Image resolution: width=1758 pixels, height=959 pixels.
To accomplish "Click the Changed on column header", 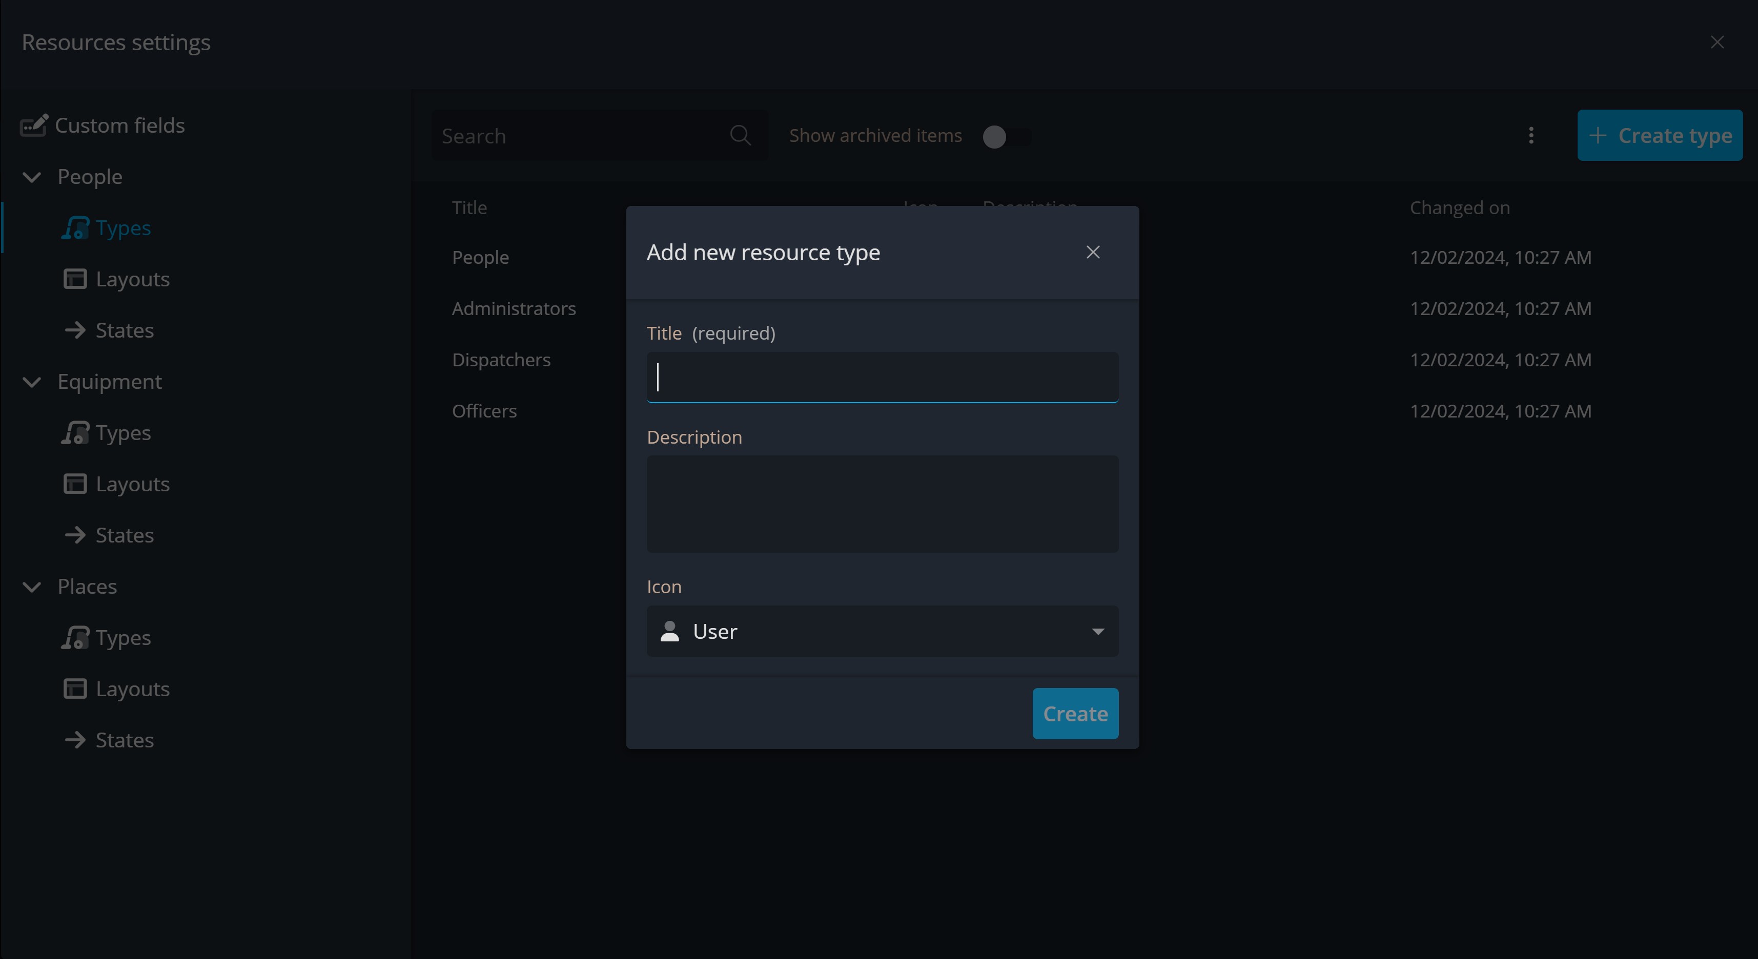I will click(x=1460, y=207).
